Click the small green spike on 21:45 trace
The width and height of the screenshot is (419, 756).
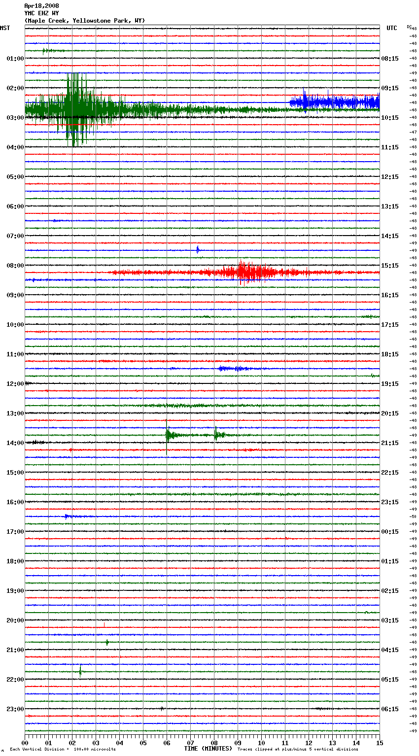point(80,671)
